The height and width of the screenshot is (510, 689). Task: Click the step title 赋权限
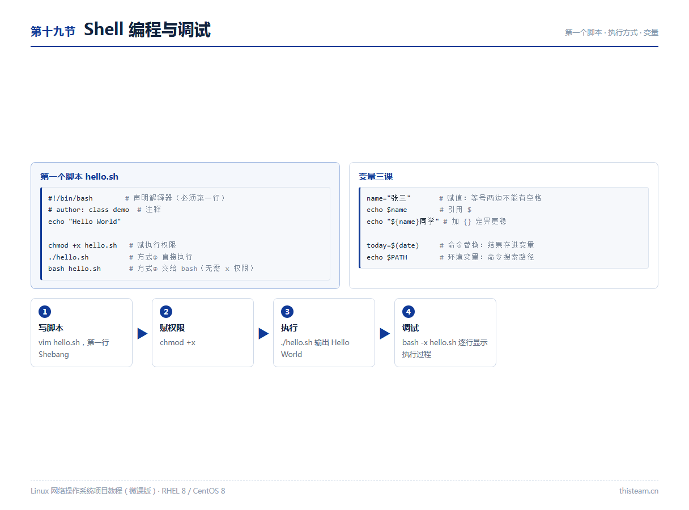click(x=172, y=328)
